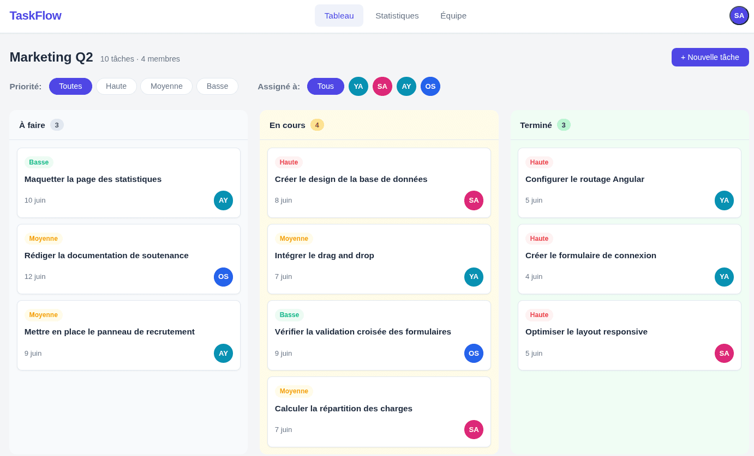Click the Terminé column count badge
Screen dimensions: 754x456
tap(564, 125)
